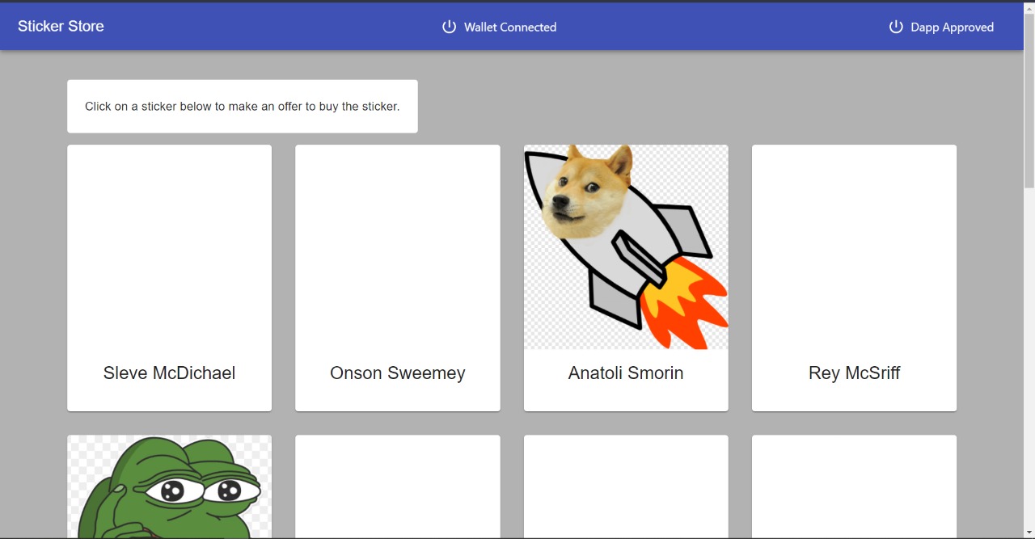Click the Sleve McDichael name link
This screenshot has width=1035, height=539.
(169, 373)
